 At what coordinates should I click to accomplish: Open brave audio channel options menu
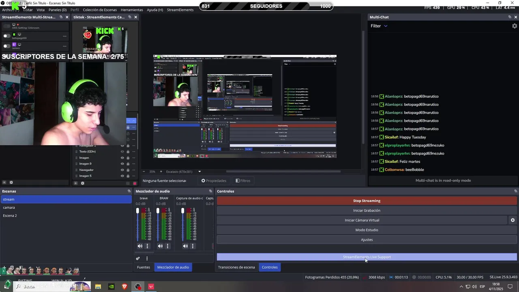coord(147,246)
